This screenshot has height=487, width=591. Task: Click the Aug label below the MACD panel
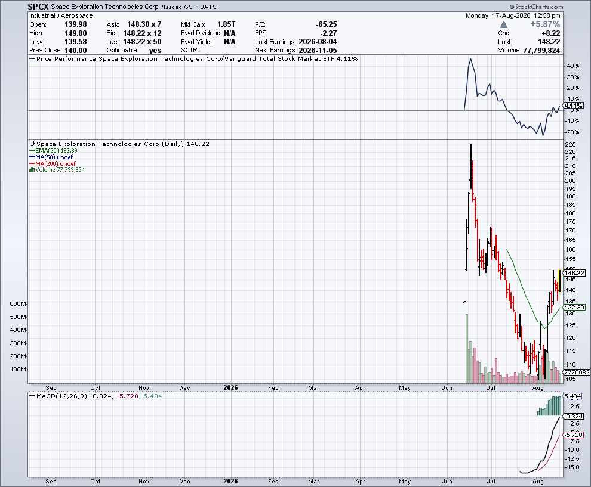pyautogui.click(x=538, y=482)
